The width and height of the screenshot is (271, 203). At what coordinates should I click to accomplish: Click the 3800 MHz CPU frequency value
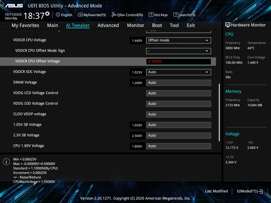click(x=233, y=48)
